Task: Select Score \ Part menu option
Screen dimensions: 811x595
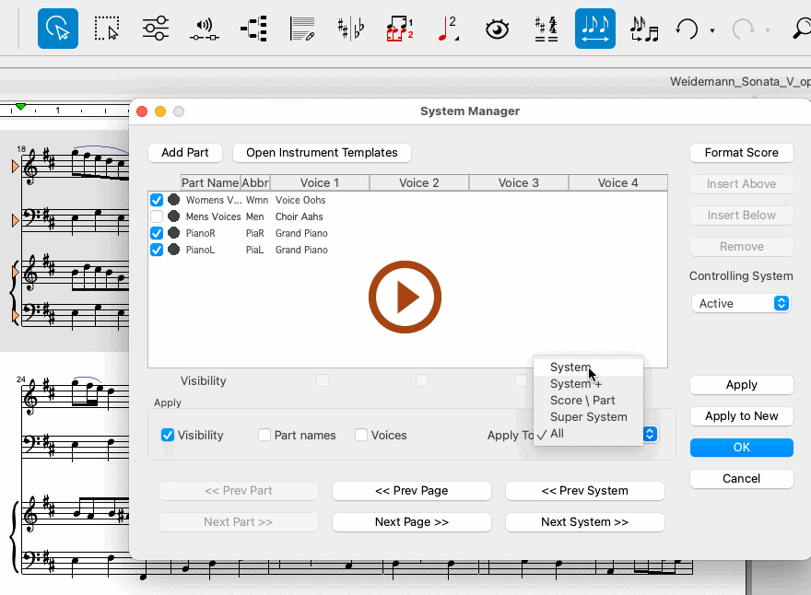Action: pyautogui.click(x=588, y=400)
